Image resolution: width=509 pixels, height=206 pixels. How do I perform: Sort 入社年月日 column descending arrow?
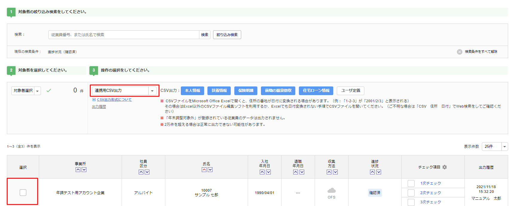coord(268,172)
